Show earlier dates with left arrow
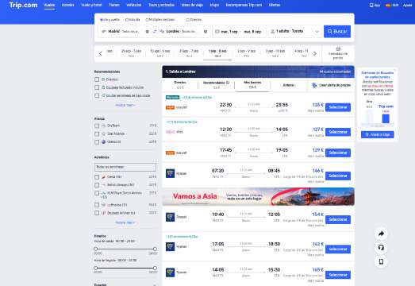This screenshot has width=415, height=286. click(100, 54)
